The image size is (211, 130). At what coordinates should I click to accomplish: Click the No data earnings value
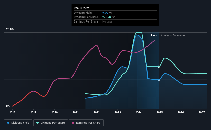107,21
